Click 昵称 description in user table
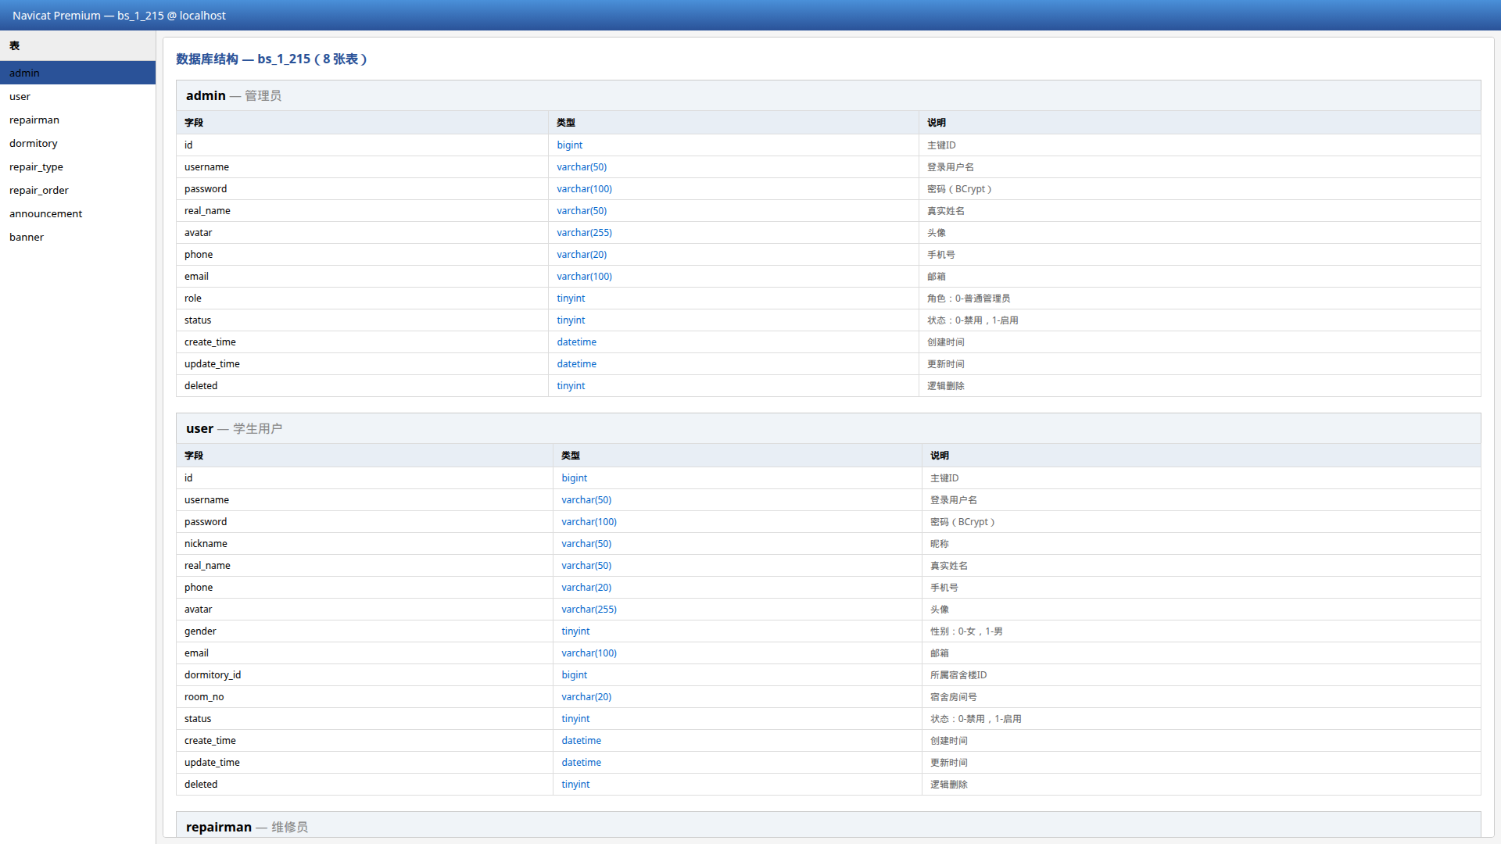 [x=940, y=544]
